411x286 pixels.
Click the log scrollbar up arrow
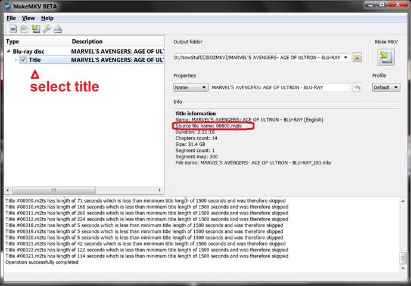[x=403, y=201]
